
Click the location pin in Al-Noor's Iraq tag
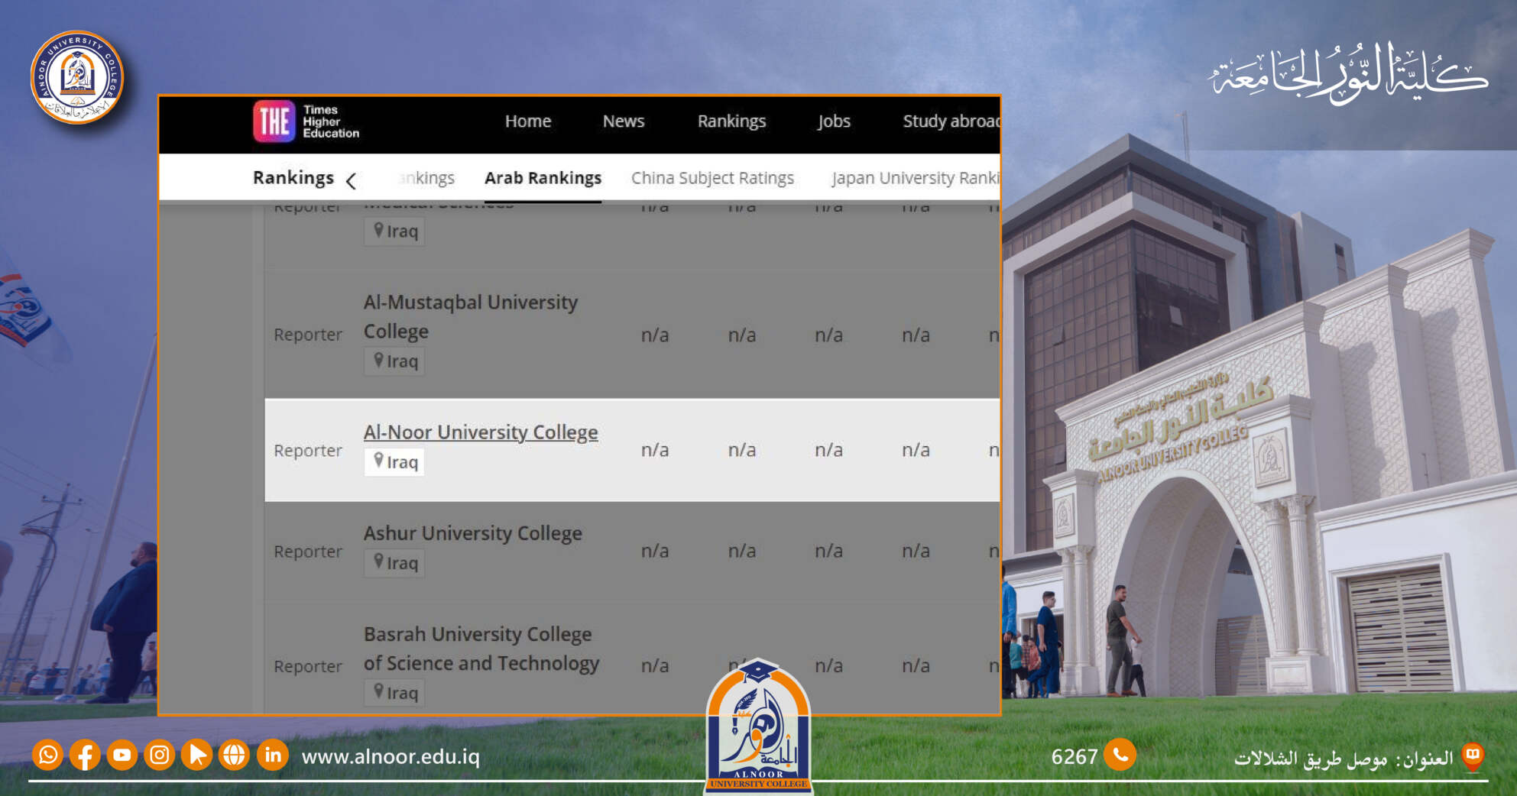[378, 460]
